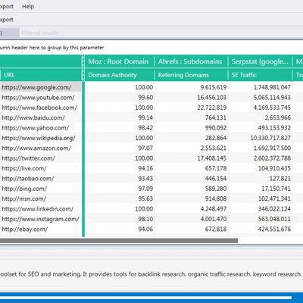Click the Serpstat (google...) group header
The width and height of the screenshot is (303, 303).
(260, 61)
